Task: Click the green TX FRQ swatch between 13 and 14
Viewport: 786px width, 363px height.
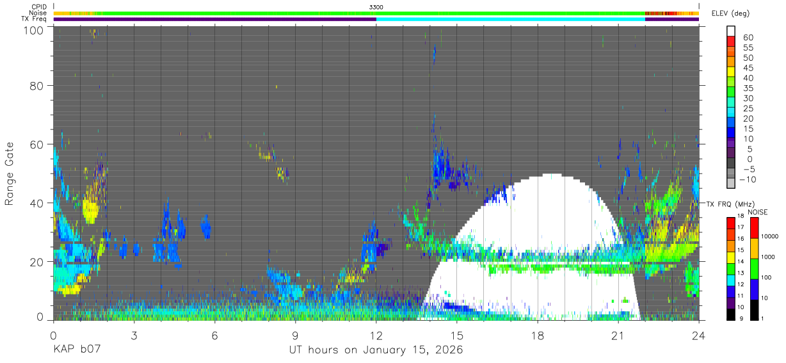Action: [731, 268]
